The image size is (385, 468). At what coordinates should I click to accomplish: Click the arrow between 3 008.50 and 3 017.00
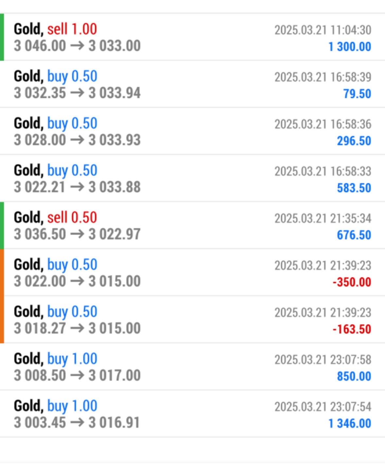(77, 375)
